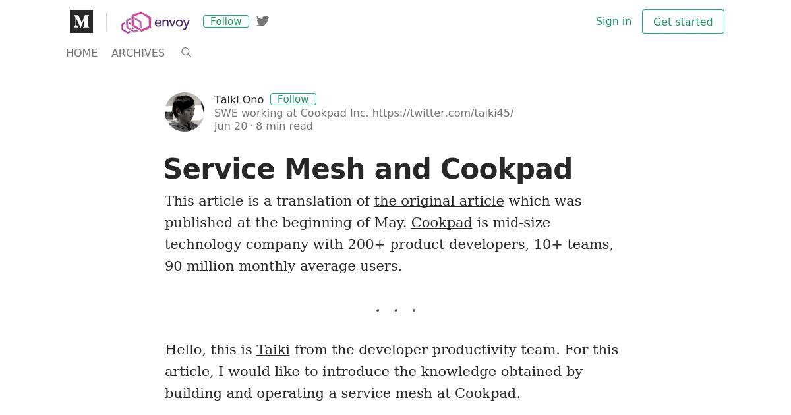The width and height of the screenshot is (791, 415).
Task: Click the '8 min read' label
Action: tap(284, 126)
